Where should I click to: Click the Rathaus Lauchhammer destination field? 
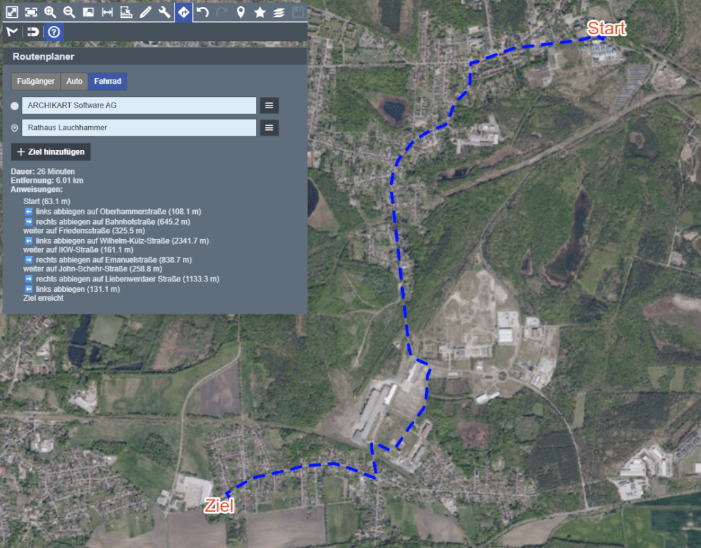pos(139,127)
